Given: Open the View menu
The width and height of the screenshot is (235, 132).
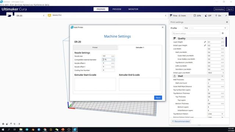Looking at the screenshot, I should click(x=12, y=5).
